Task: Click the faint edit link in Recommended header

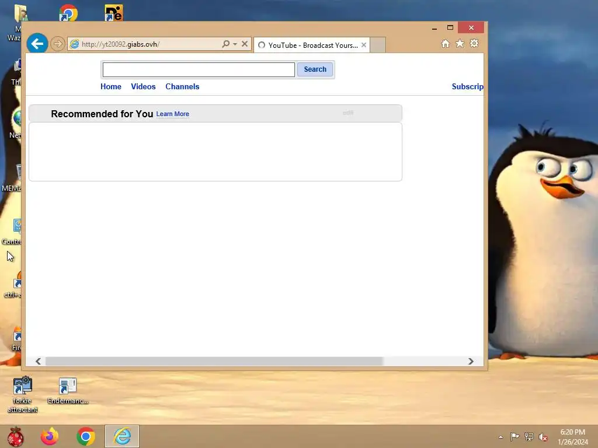Action: point(348,113)
